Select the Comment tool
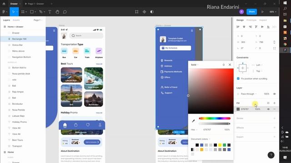Image resolution: width=291 pixels, height=163 pixels. (x=65, y=12)
